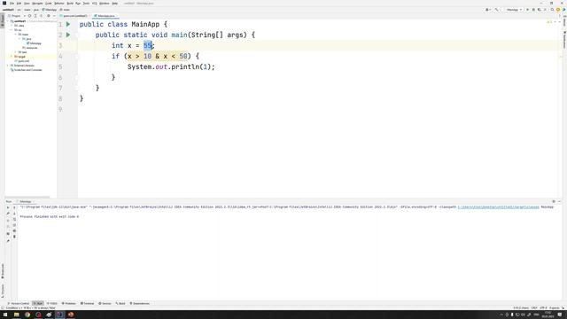Switch to pom.xml editor tab
Viewport: 567px width, 319px height.
coord(75,16)
